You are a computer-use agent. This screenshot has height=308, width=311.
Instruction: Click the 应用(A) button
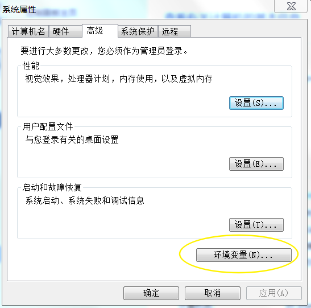pyautogui.click(x=274, y=293)
